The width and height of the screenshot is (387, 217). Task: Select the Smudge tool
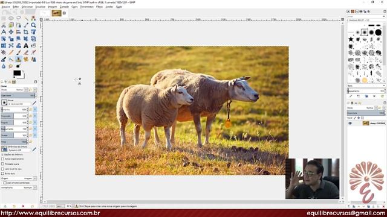click(x=11, y=66)
